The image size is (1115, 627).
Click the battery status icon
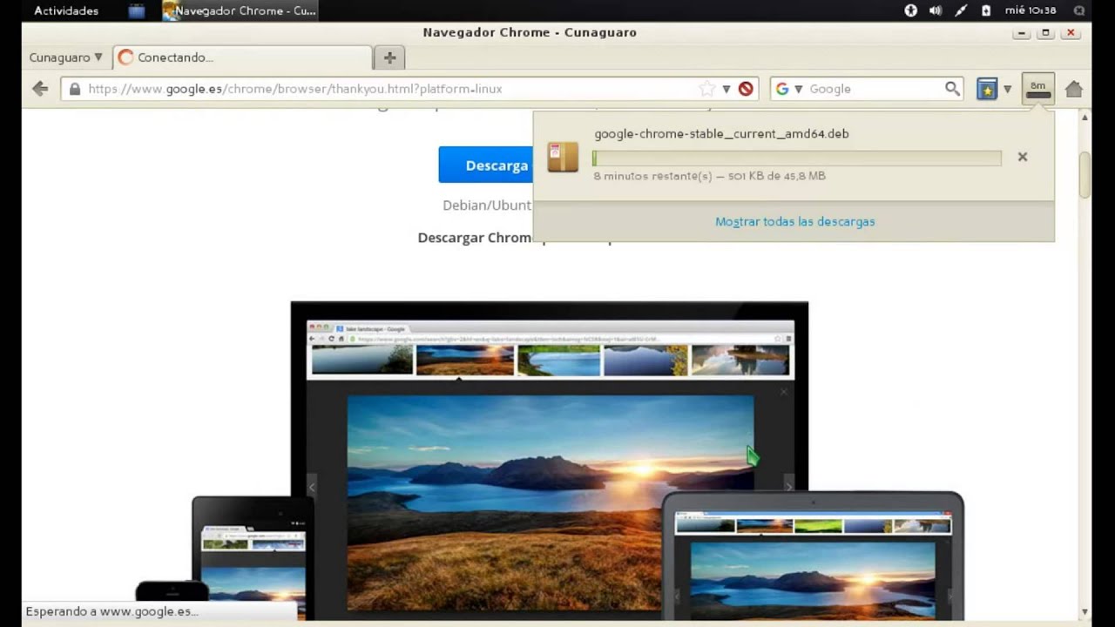click(x=986, y=10)
